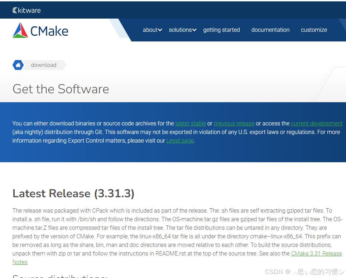Open the latest stable link
Viewport: 346px width, 278px height.
[191, 123]
